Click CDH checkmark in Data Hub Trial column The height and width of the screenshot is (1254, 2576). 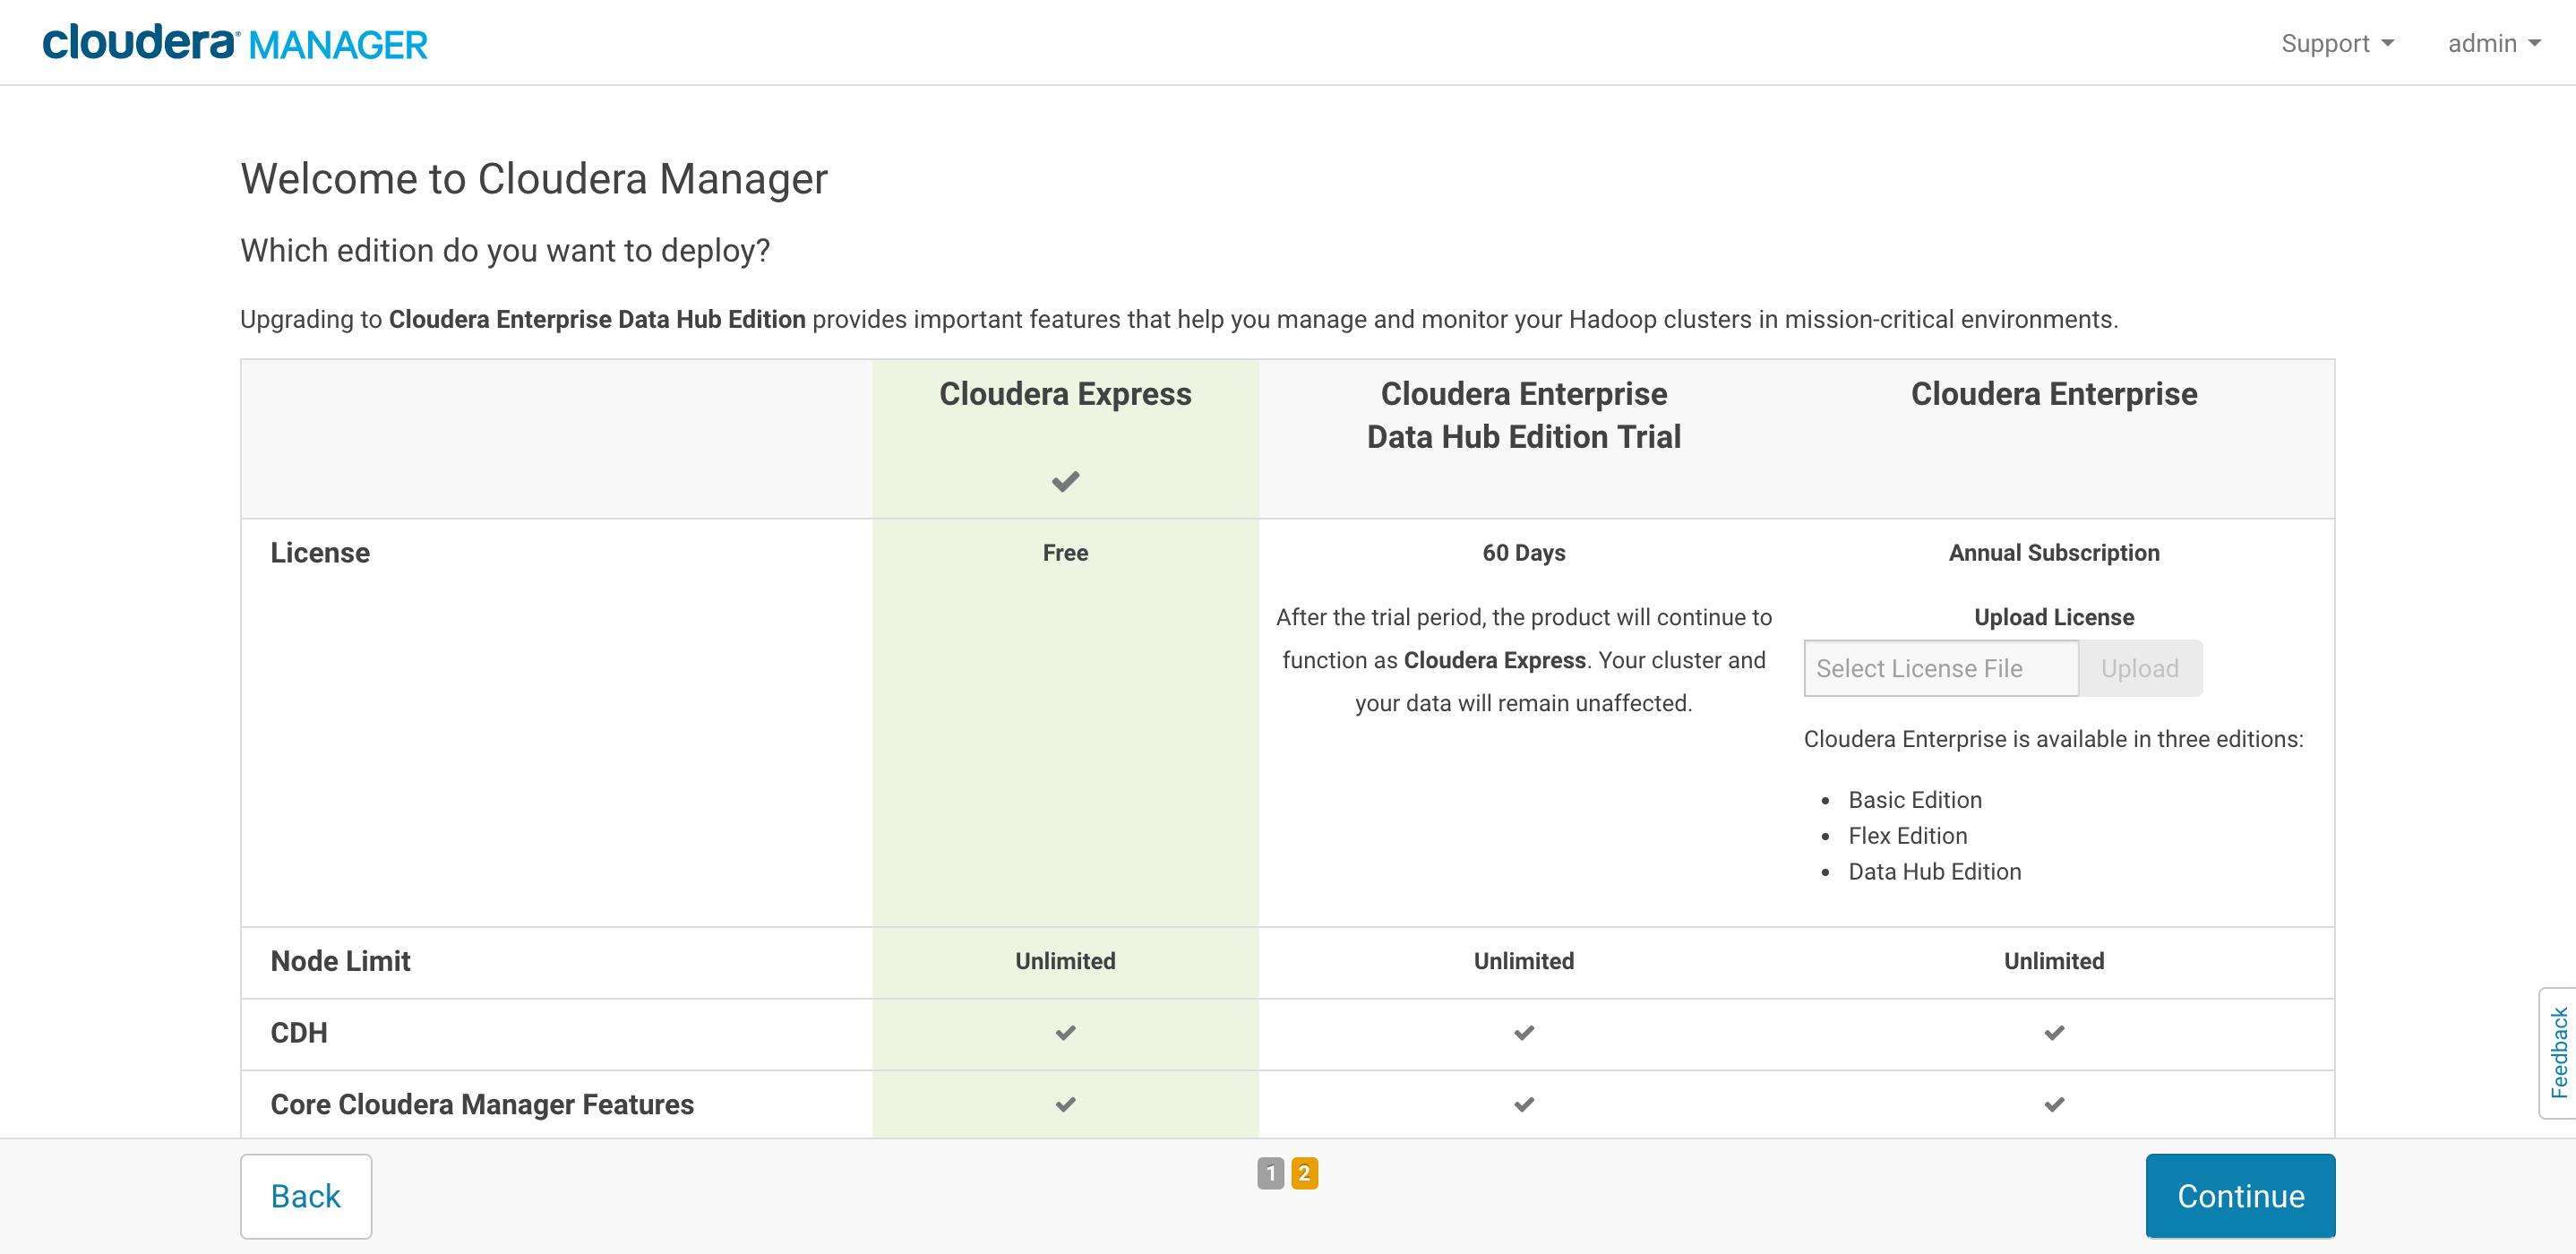coord(1523,1032)
